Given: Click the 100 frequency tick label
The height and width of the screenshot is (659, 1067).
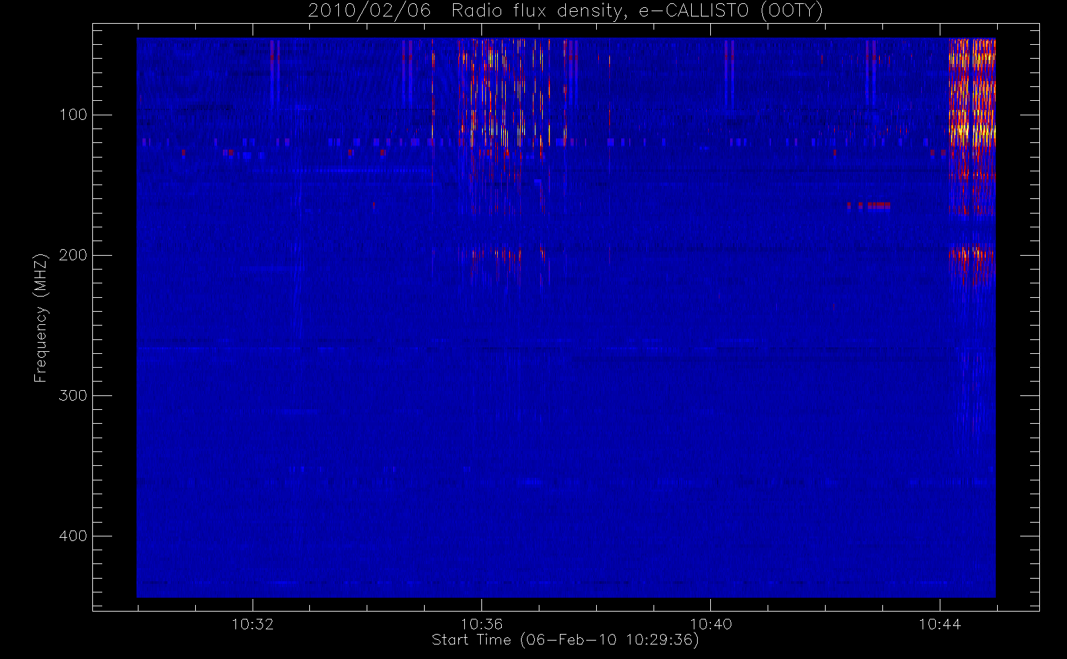Looking at the screenshot, I should (73, 115).
